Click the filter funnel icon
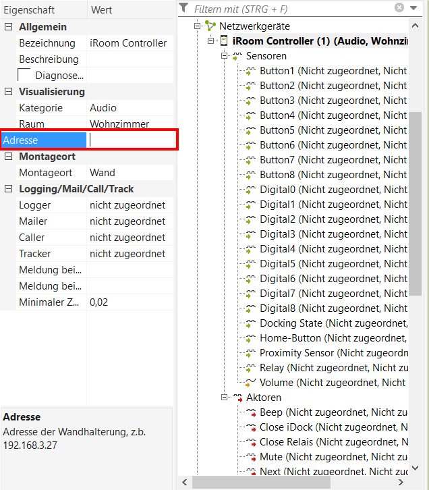Screen dimensions: 429x490 [x=183, y=8]
